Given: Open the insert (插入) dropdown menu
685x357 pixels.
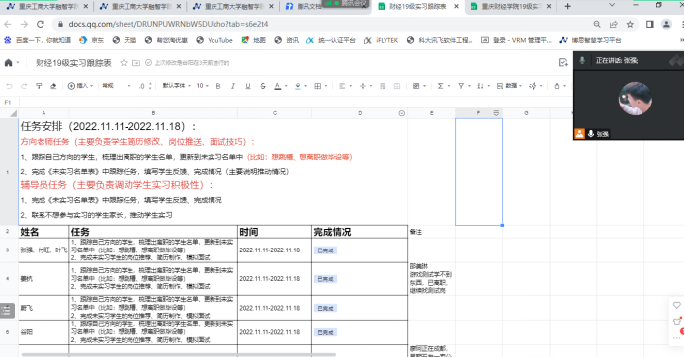Looking at the screenshot, I should tap(81, 86).
